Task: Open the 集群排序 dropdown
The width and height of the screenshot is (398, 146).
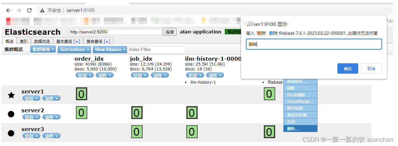Action: (x=43, y=50)
